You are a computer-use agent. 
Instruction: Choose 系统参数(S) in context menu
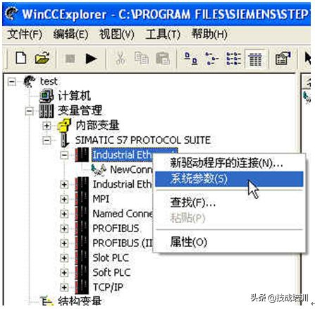click(229, 178)
